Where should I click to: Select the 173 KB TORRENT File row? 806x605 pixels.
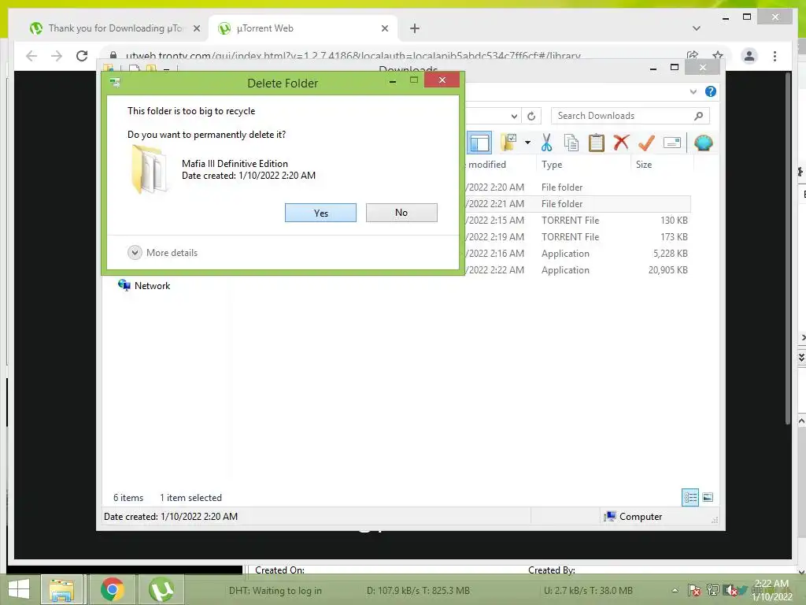[578, 237]
